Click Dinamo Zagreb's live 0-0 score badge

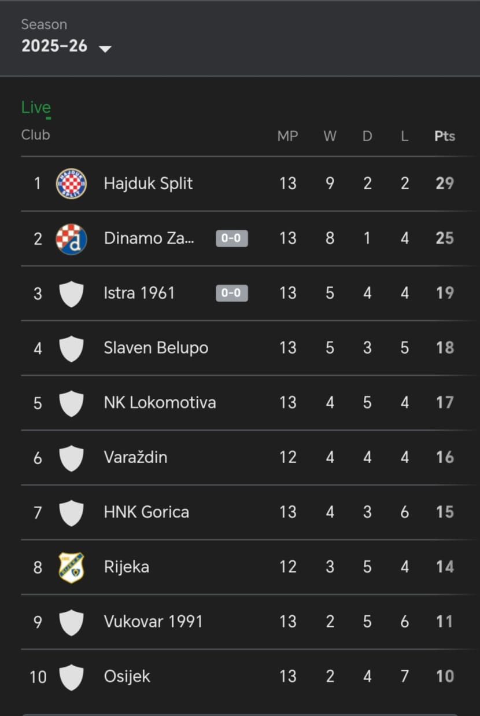click(x=232, y=238)
